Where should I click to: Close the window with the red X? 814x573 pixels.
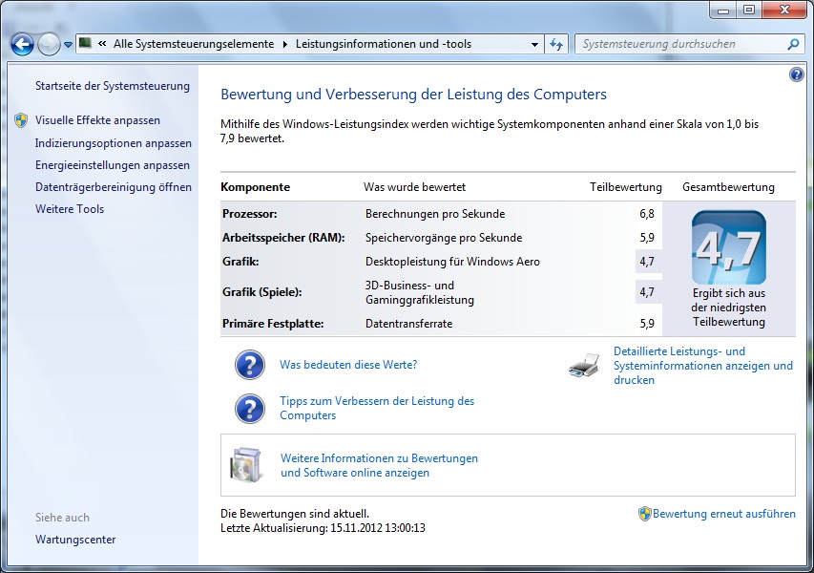(784, 10)
